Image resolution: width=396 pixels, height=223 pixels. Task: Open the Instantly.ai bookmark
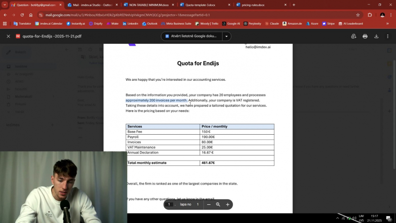click(76, 24)
